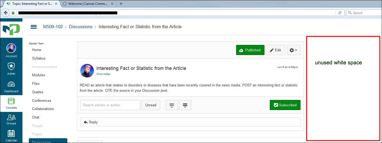This screenshot has height=143, width=382.
Task: Toggle the hamburger course menu icon
Action: (34, 27)
